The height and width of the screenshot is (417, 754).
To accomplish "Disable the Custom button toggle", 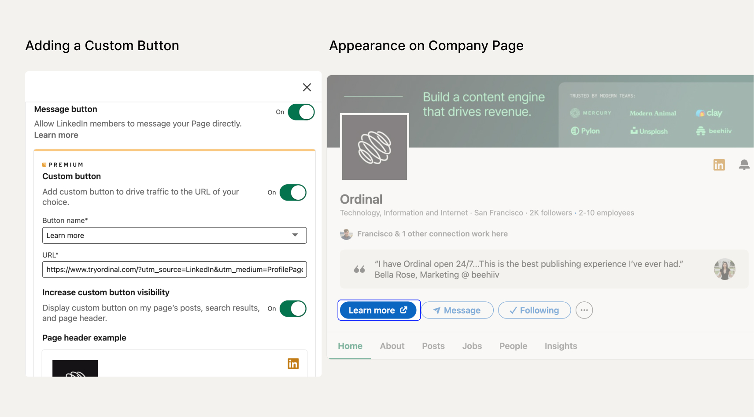I will pos(293,193).
